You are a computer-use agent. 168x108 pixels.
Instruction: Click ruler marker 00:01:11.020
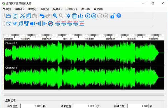click(68, 39)
